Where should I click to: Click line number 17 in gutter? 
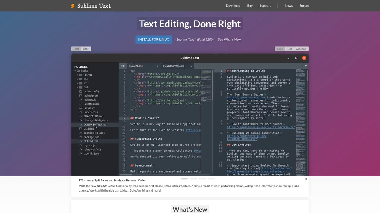123,118
